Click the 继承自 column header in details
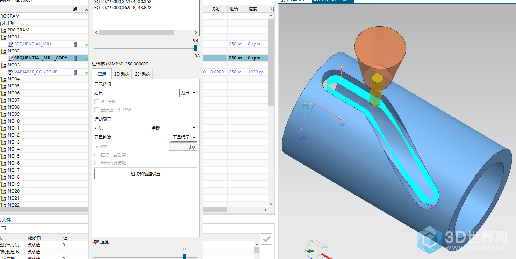 tap(43, 238)
